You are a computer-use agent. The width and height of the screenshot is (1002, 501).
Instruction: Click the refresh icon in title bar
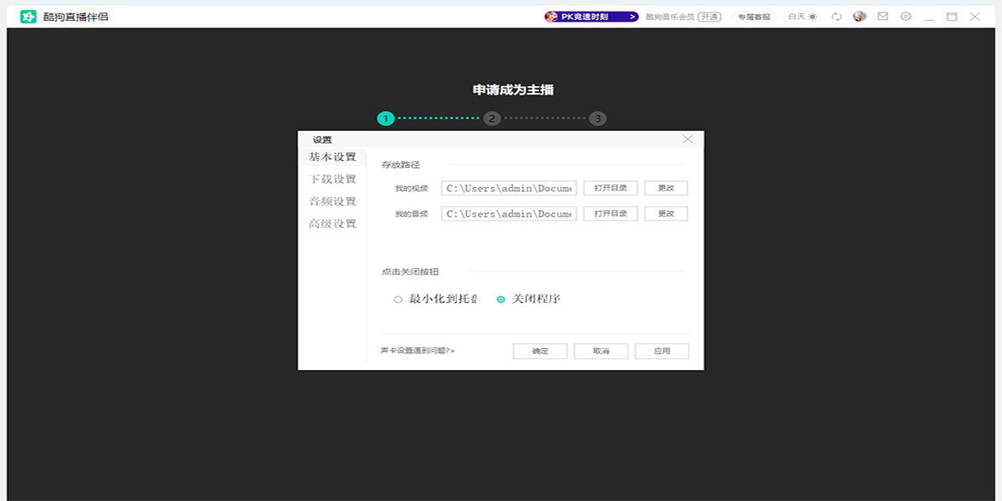coord(837,17)
